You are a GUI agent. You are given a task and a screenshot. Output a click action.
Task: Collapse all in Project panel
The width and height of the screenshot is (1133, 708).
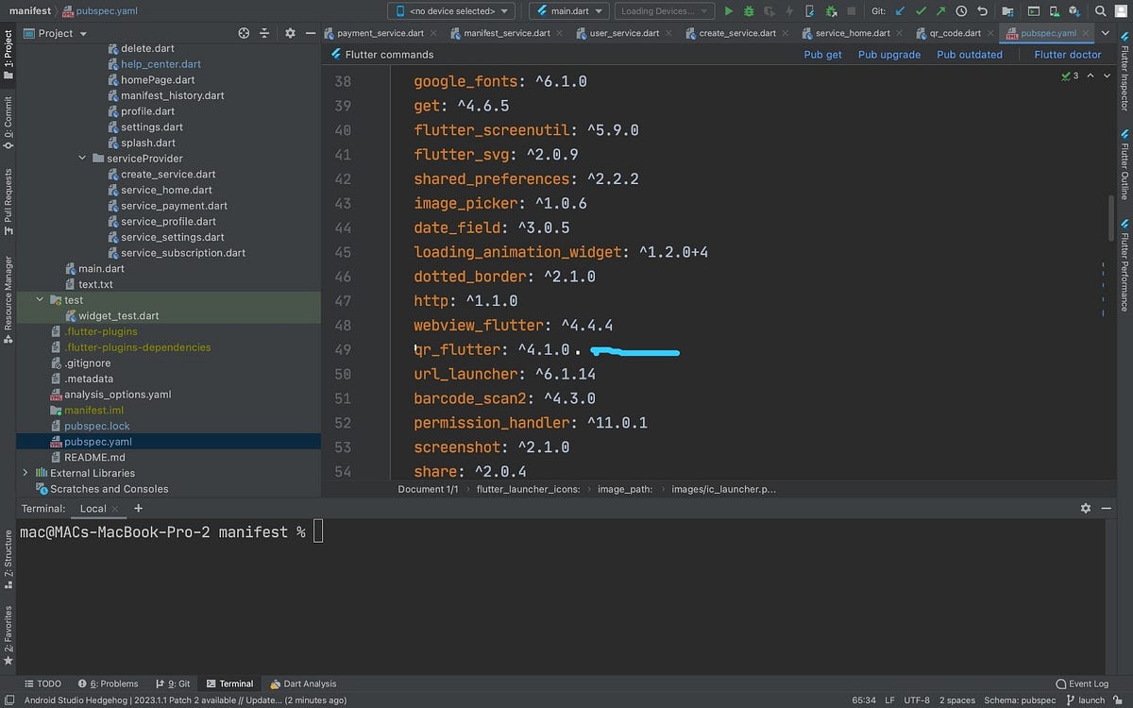264,33
